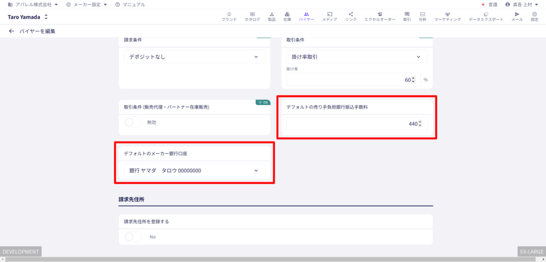546x262 pixels.
Task: Open the 製品 navigation icon
Action: point(271,17)
